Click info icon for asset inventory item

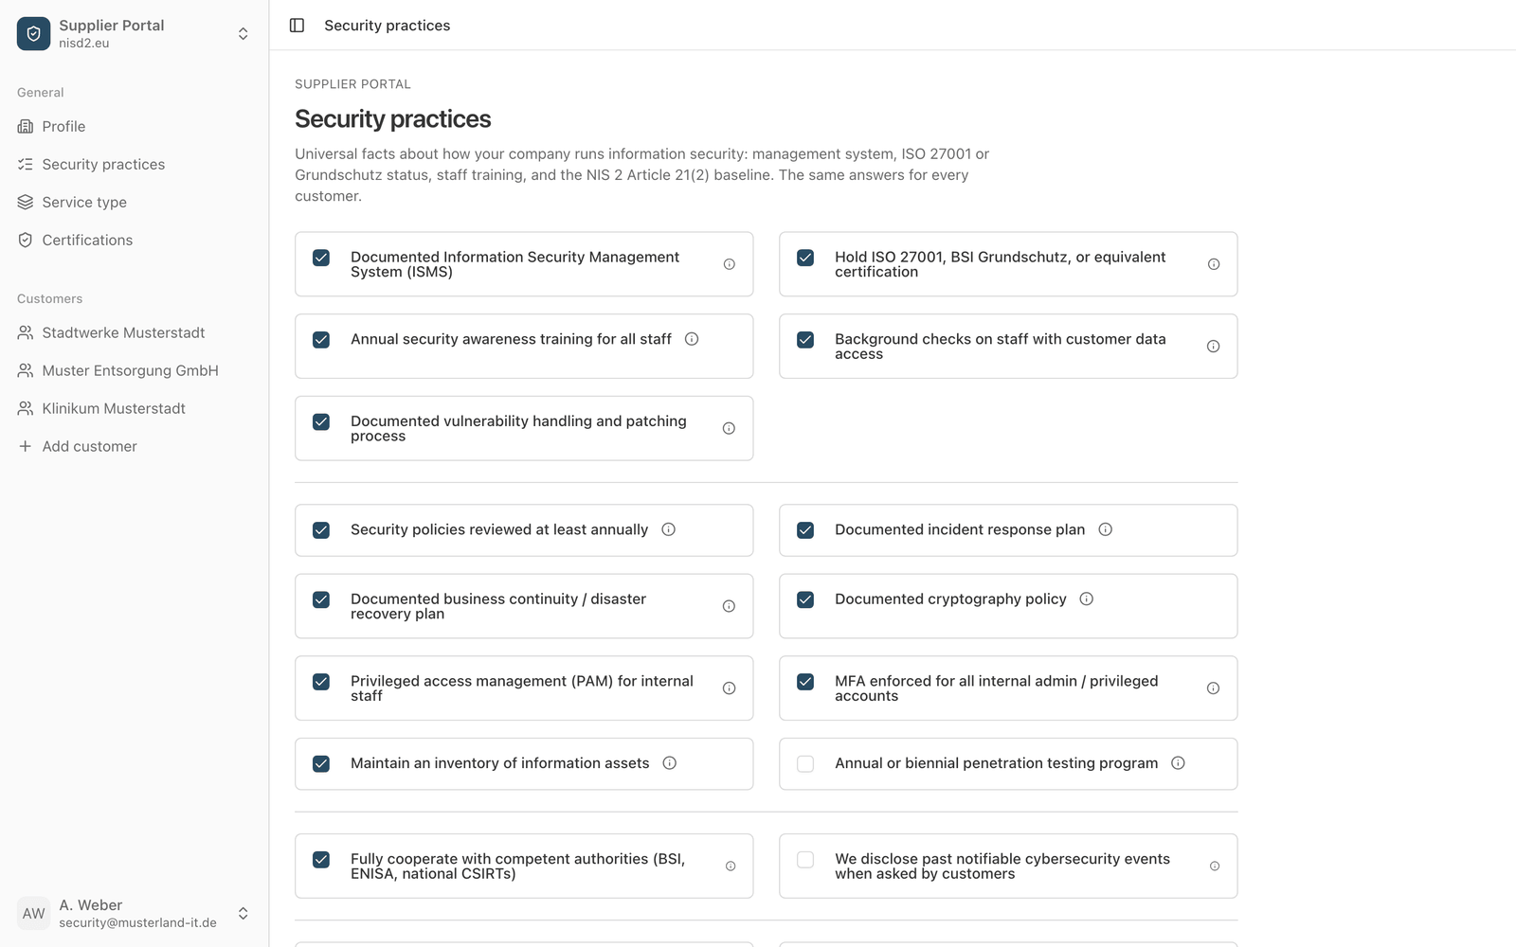point(670,763)
